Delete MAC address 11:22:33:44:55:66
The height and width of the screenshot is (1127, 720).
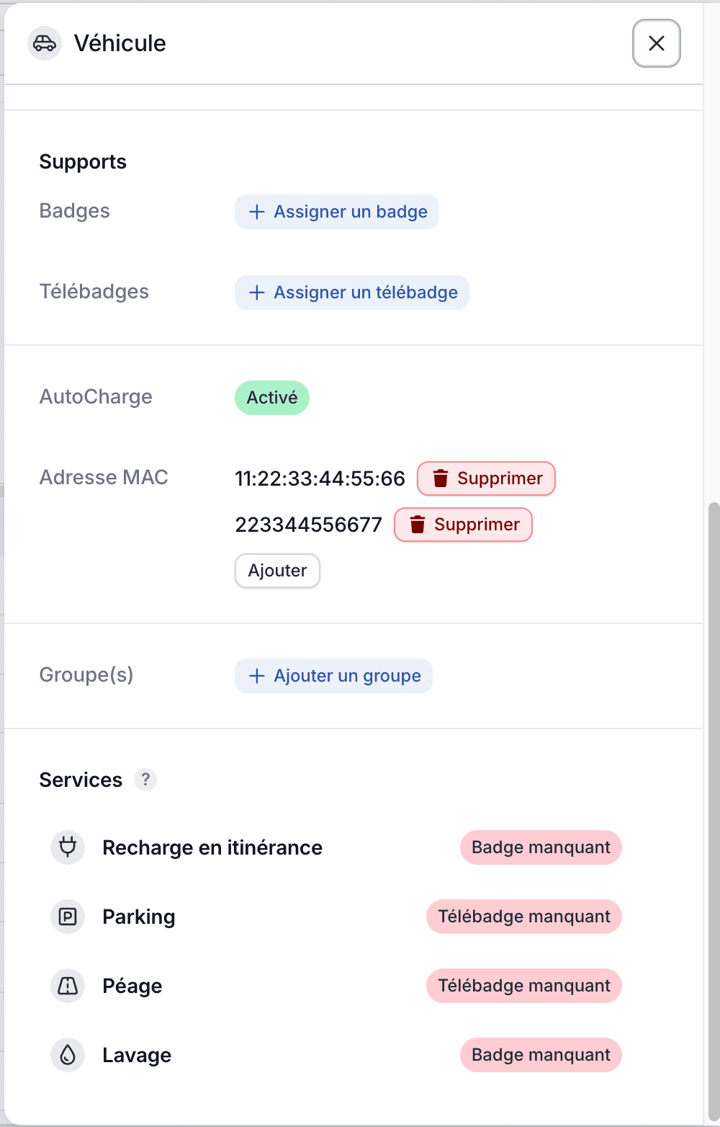486,478
